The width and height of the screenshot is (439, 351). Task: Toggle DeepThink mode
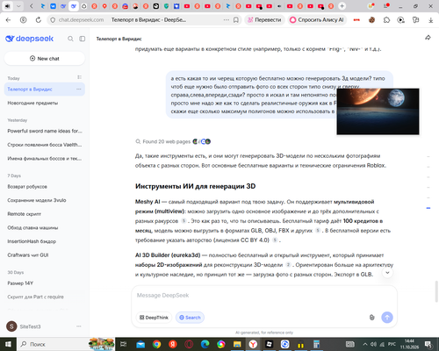point(154,318)
